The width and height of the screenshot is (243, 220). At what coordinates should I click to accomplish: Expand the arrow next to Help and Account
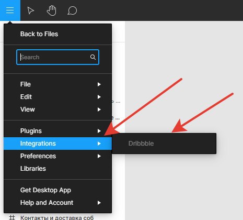pos(99,203)
